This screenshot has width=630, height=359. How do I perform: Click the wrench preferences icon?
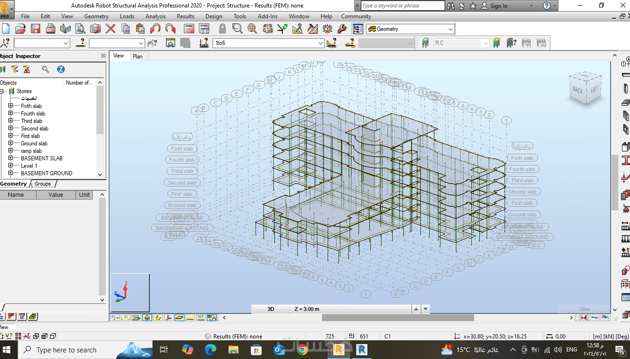click(342, 29)
